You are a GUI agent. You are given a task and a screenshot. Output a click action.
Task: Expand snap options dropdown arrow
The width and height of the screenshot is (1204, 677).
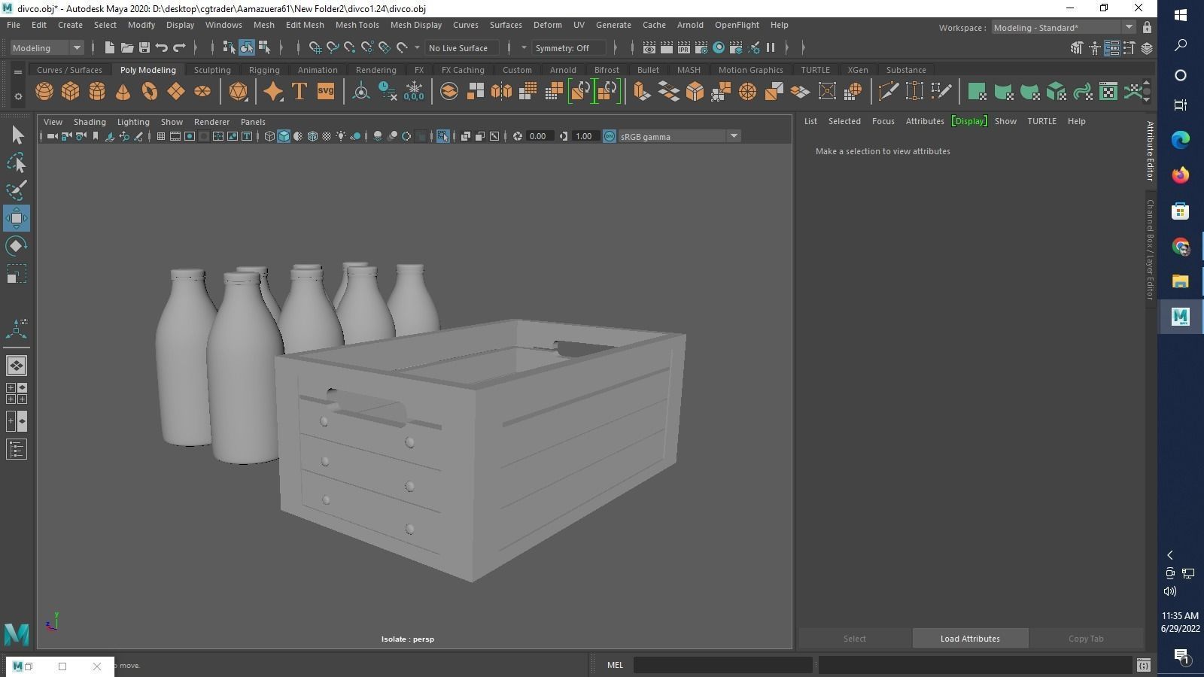click(x=418, y=48)
